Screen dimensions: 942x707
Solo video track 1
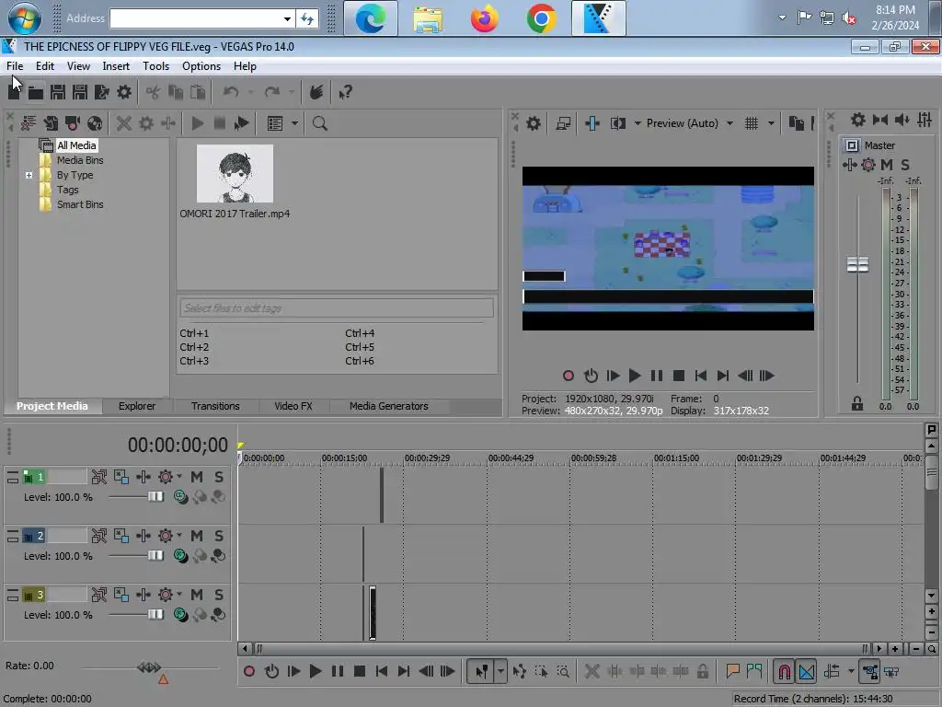click(x=219, y=477)
